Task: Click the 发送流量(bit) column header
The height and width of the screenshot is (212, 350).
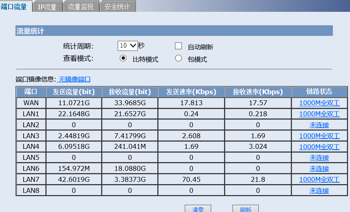Action: pyautogui.click(x=74, y=92)
